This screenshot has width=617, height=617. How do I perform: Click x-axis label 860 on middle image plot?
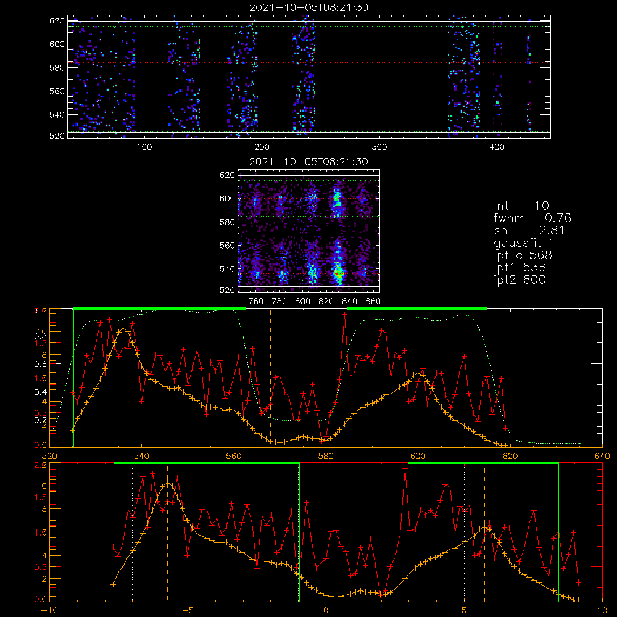point(373,302)
